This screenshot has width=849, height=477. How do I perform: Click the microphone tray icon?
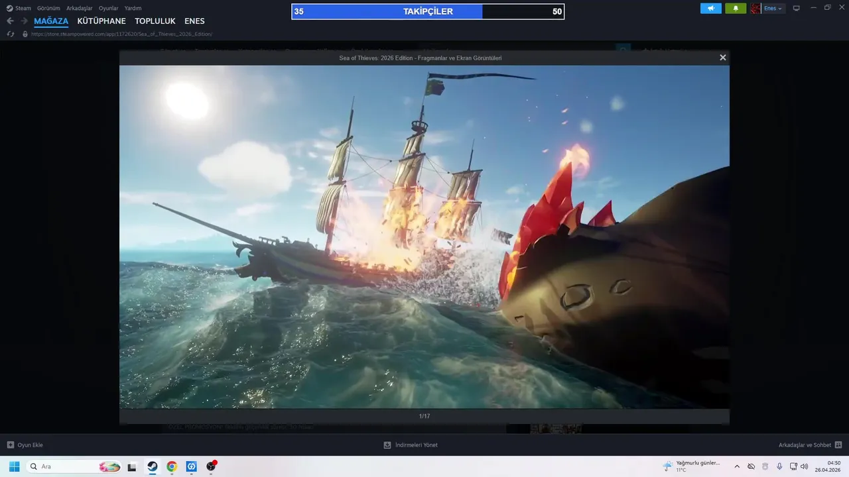click(x=779, y=466)
